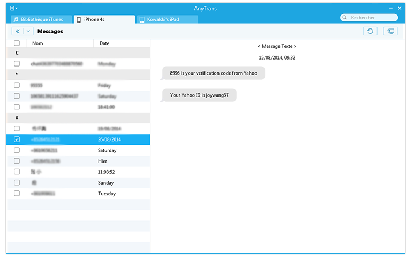Image resolution: width=407 pixels, height=258 pixels.
Task: Go back with the double-arrow icon
Action: pyautogui.click(x=18, y=31)
